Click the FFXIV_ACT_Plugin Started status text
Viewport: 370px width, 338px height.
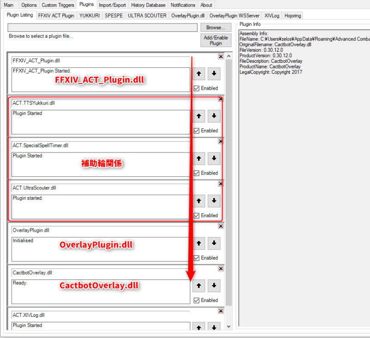click(x=42, y=71)
